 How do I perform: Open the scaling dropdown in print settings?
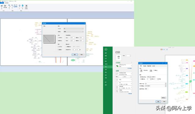click(124, 91)
